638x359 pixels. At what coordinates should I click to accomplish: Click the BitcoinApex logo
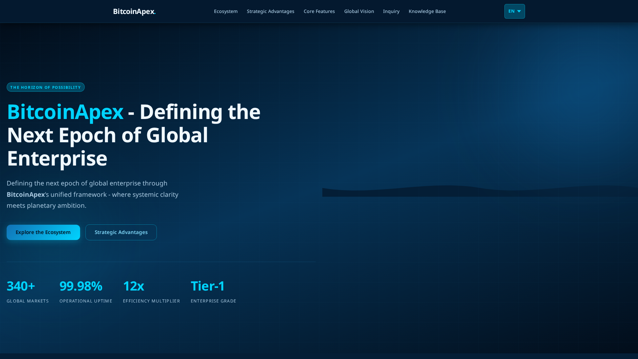134,11
